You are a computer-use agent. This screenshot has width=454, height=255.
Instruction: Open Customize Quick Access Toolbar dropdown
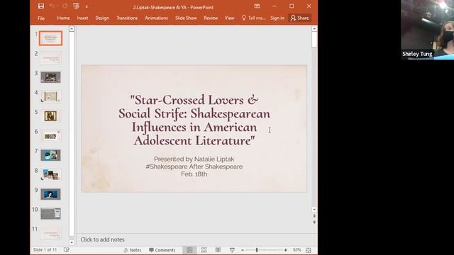point(87,6)
